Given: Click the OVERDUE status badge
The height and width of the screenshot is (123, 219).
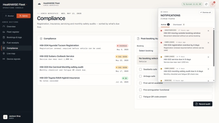Looking at the screenshot, I should coord(122,46).
